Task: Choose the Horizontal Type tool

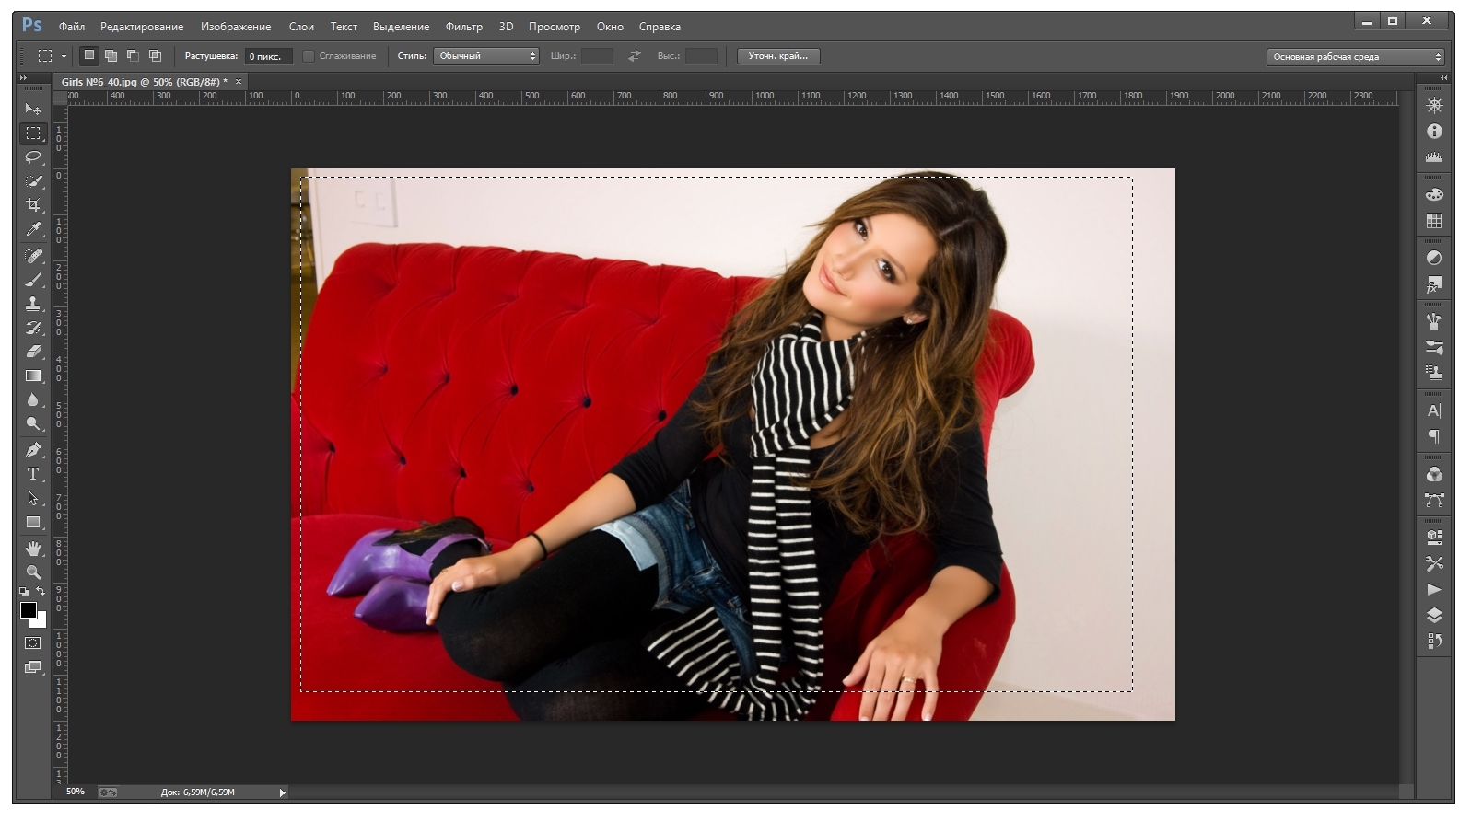Action: tap(33, 474)
